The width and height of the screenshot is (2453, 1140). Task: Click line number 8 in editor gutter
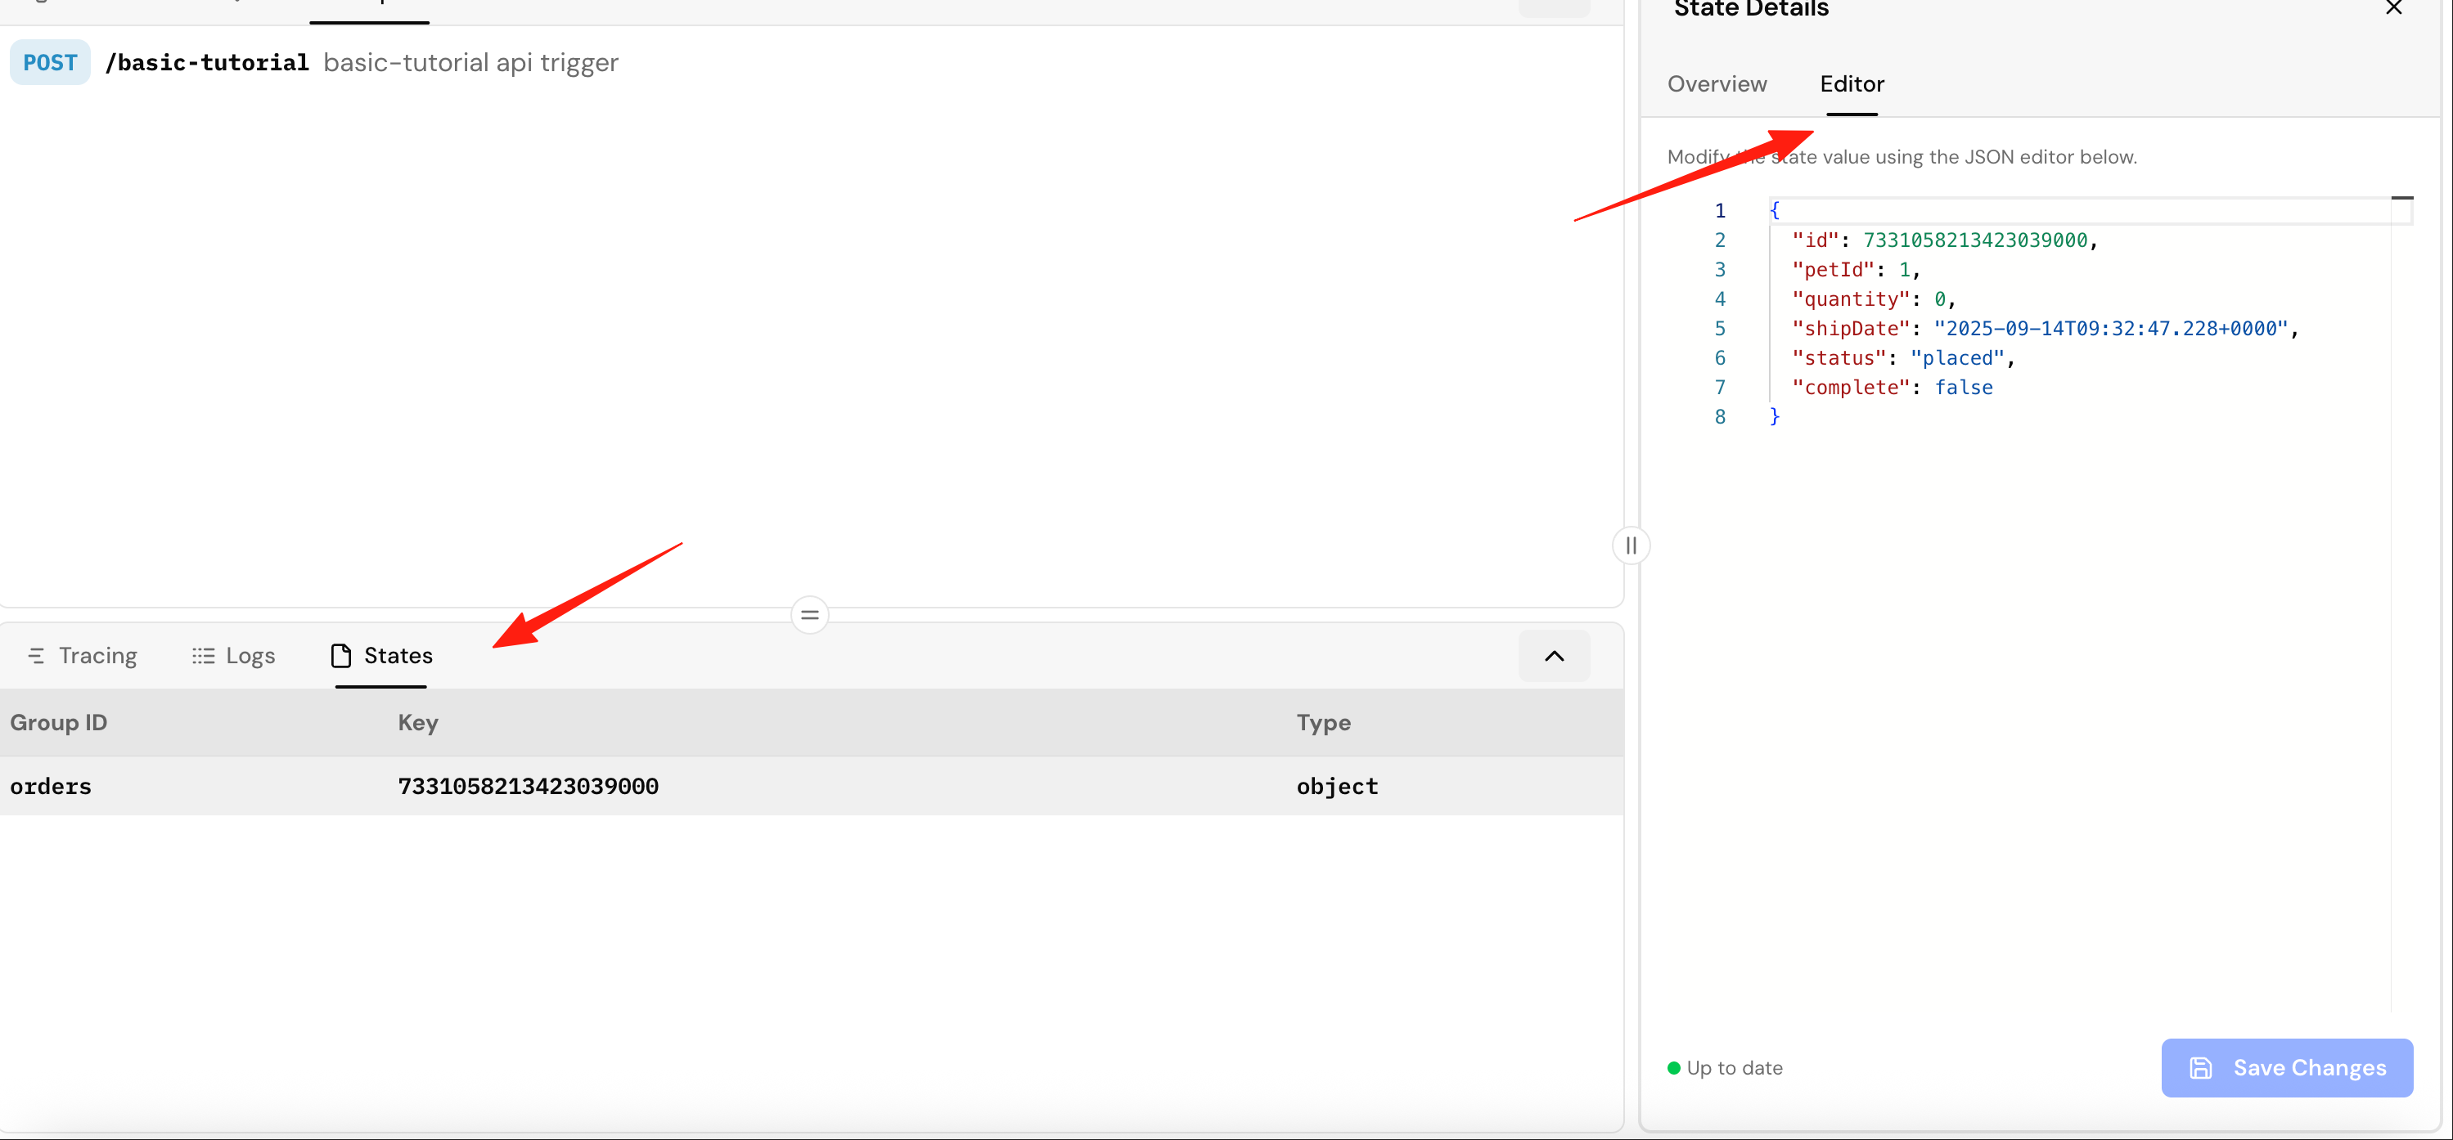(x=1719, y=417)
